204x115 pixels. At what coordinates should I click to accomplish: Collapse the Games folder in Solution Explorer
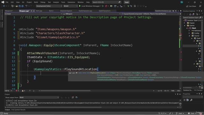click(x=184, y=26)
